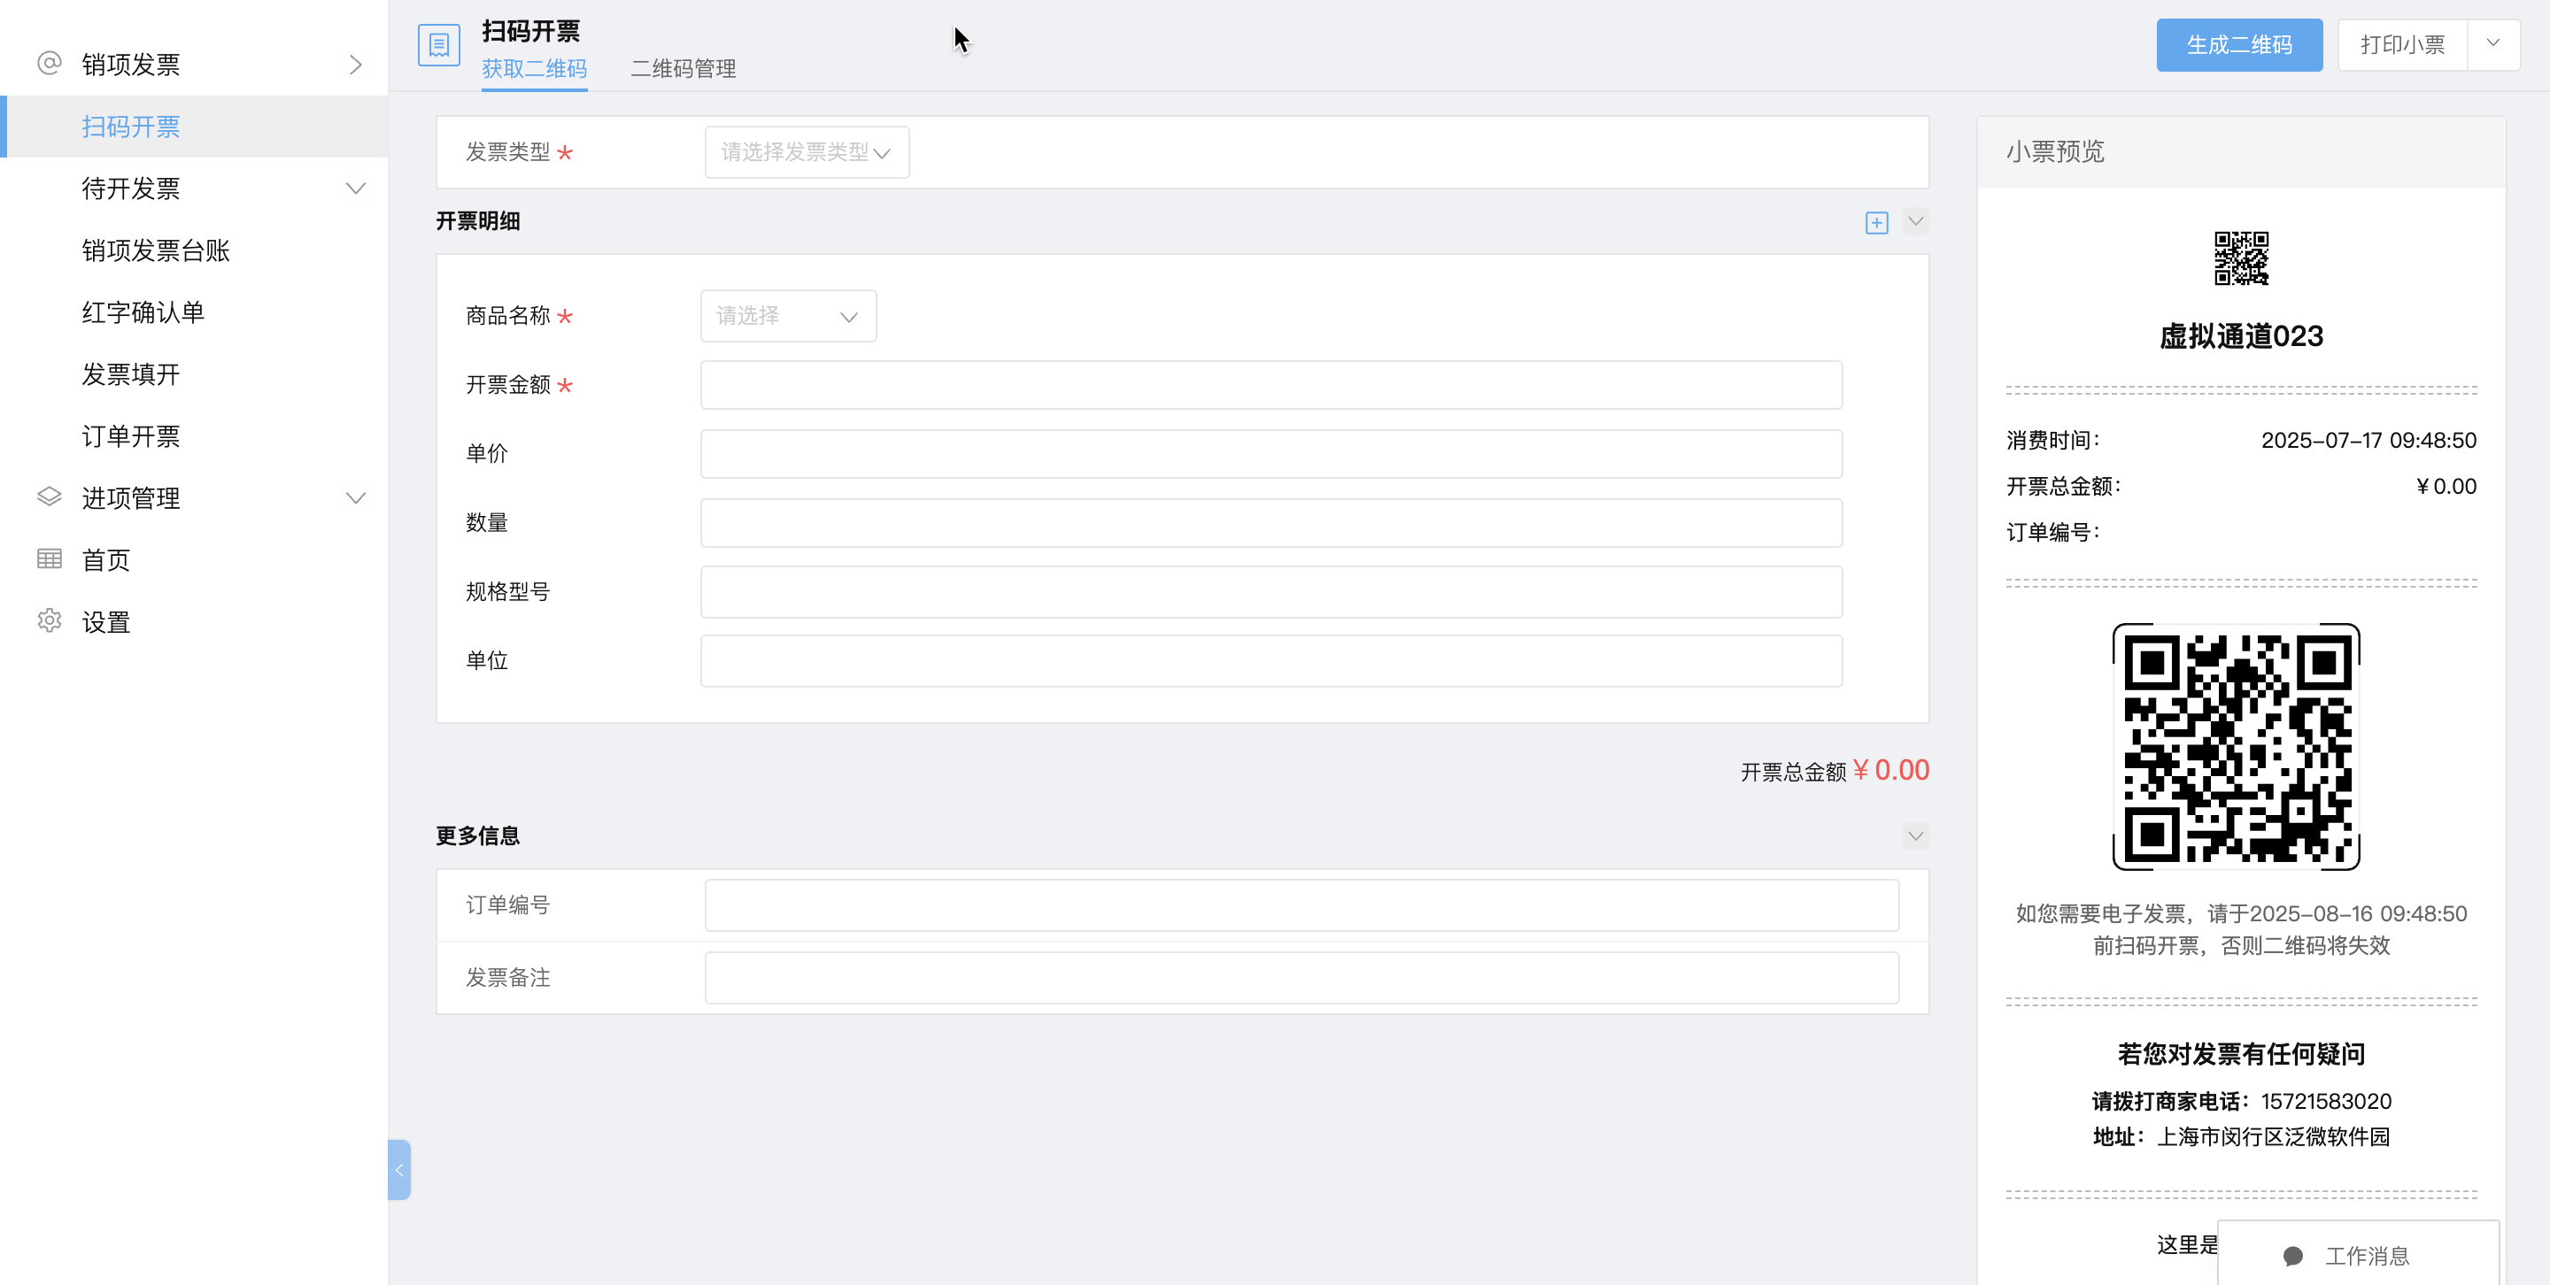
Task: Expand the 待开发票 submenu chevron
Action: pyautogui.click(x=355, y=188)
